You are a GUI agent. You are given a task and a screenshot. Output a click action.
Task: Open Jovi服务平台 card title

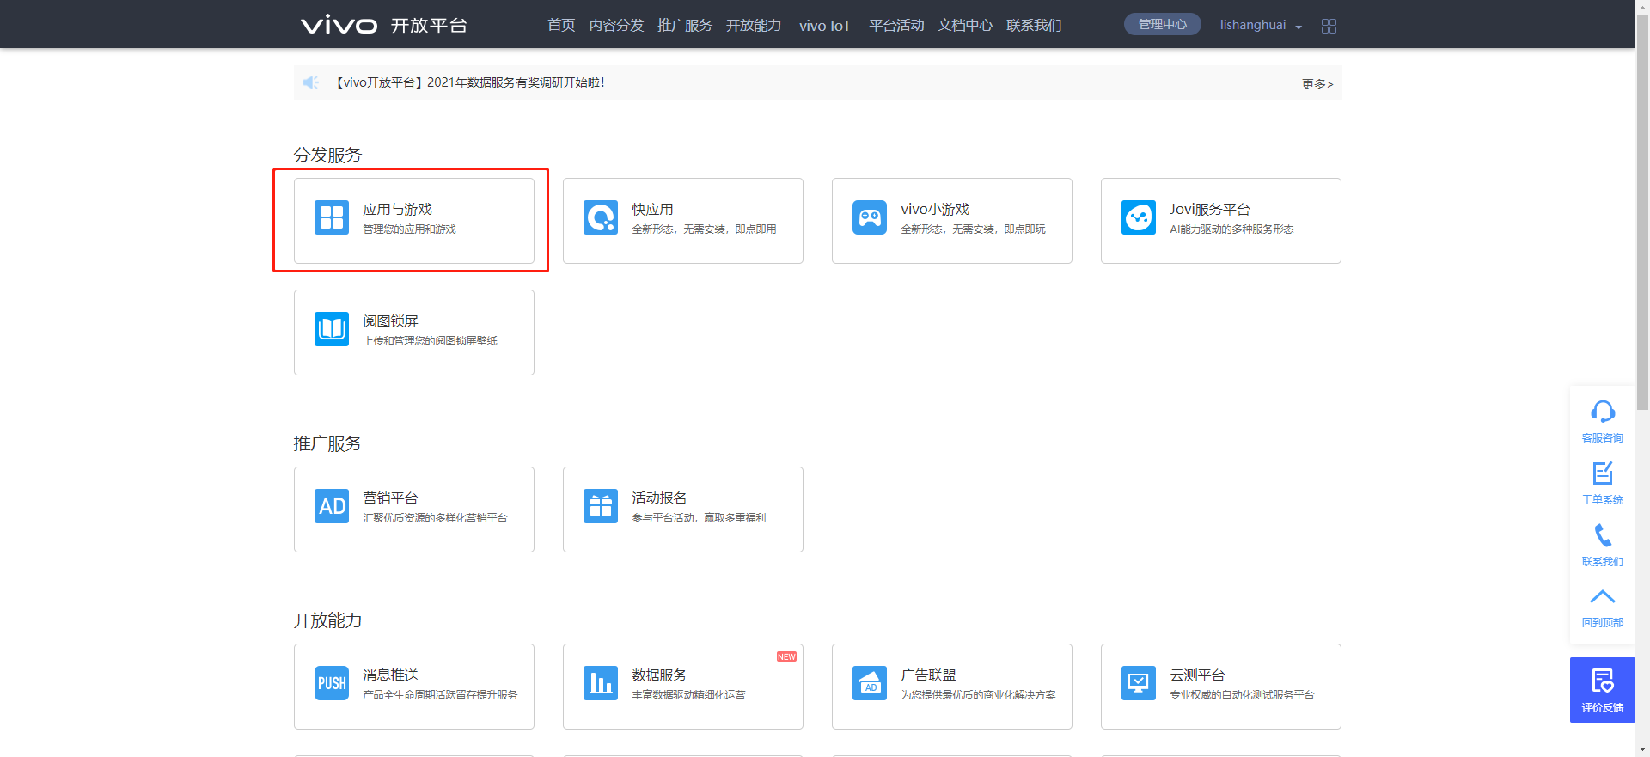[x=1210, y=209]
